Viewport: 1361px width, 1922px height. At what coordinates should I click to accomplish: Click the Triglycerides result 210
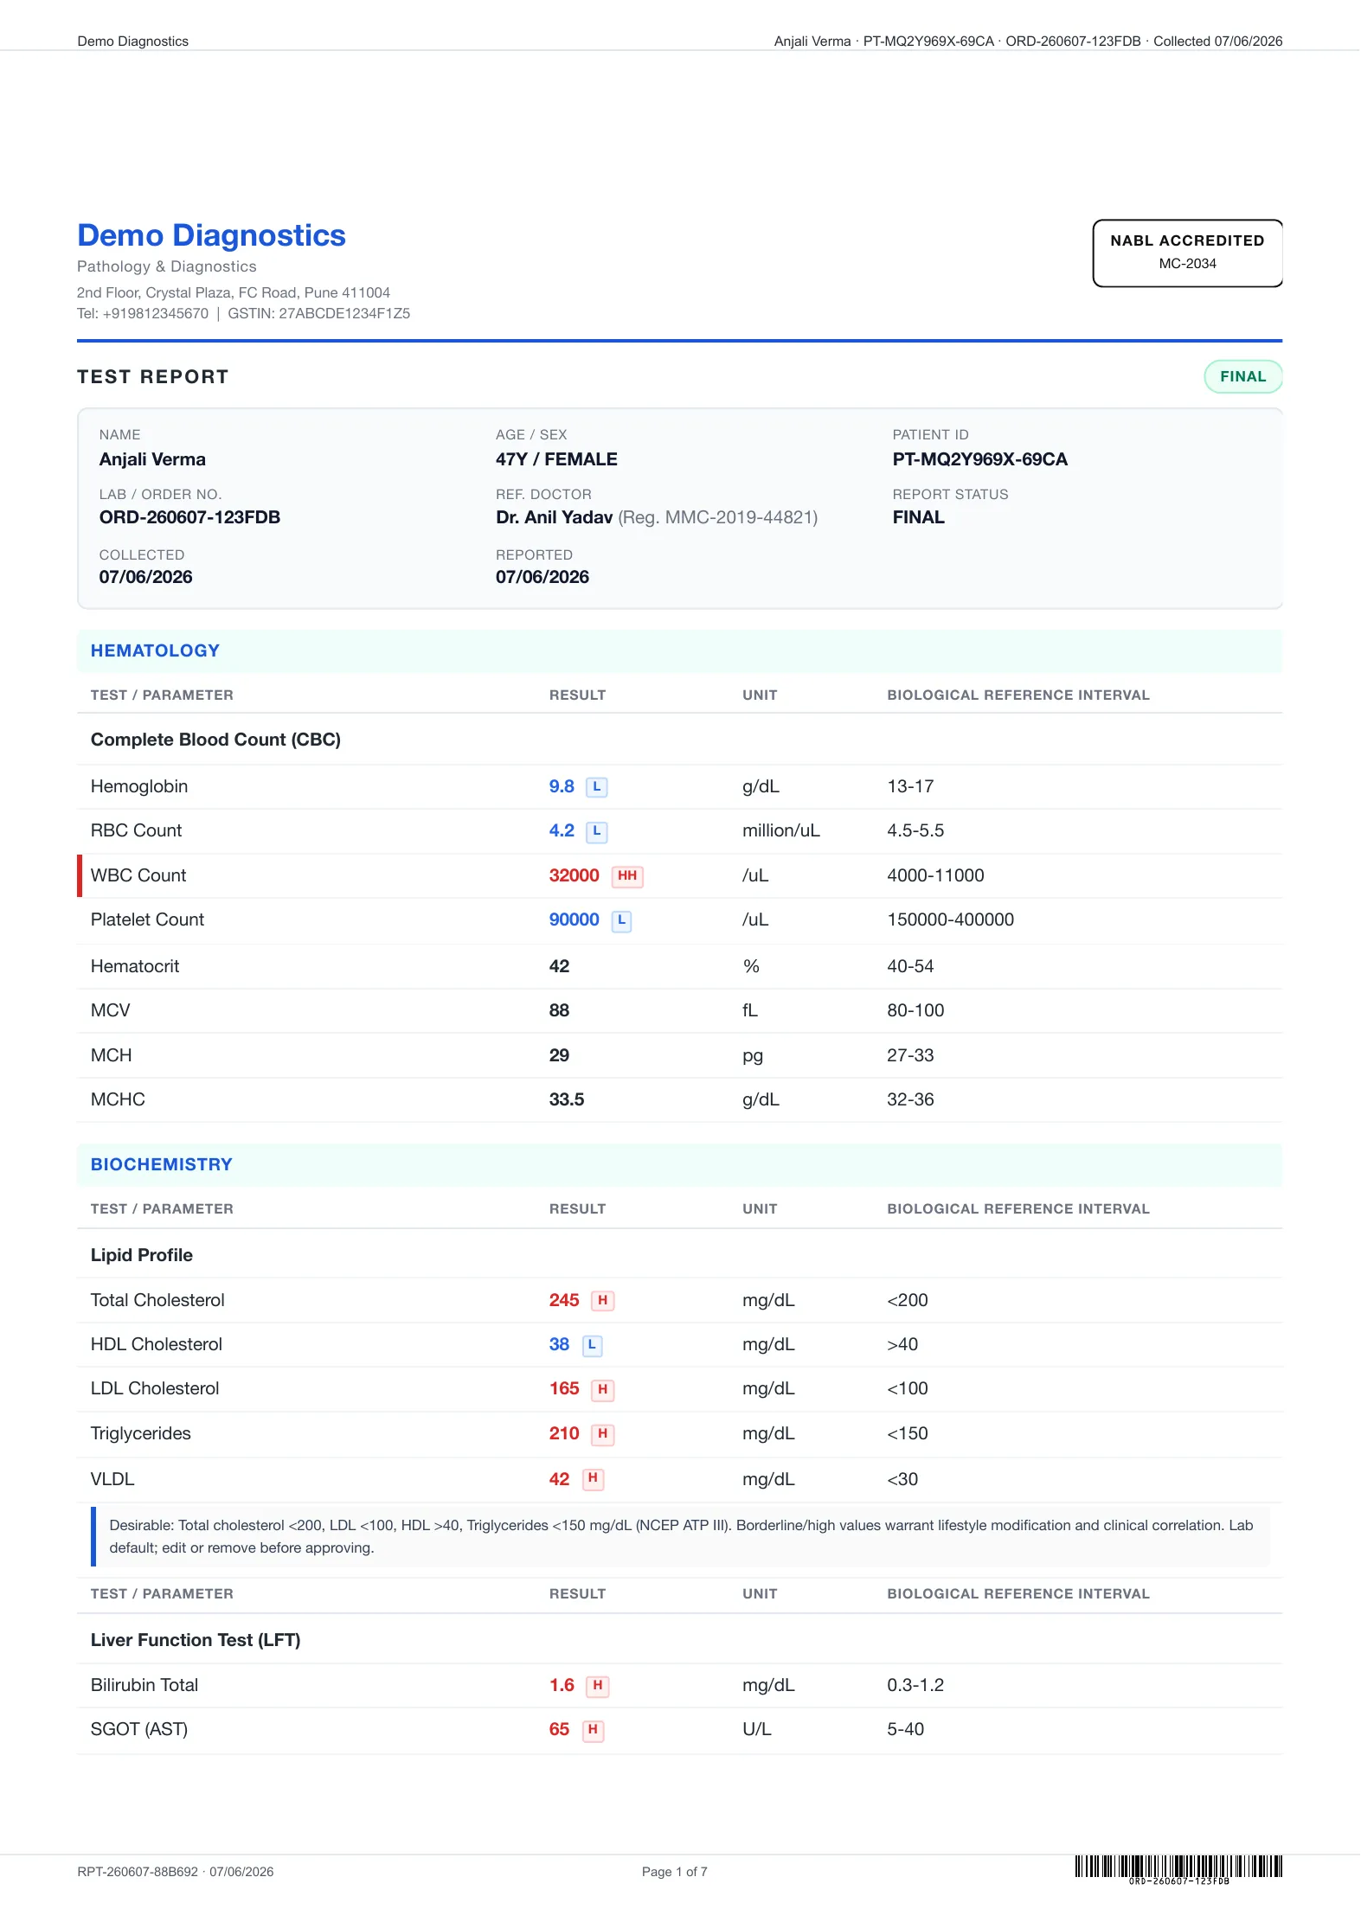coord(564,1433)
